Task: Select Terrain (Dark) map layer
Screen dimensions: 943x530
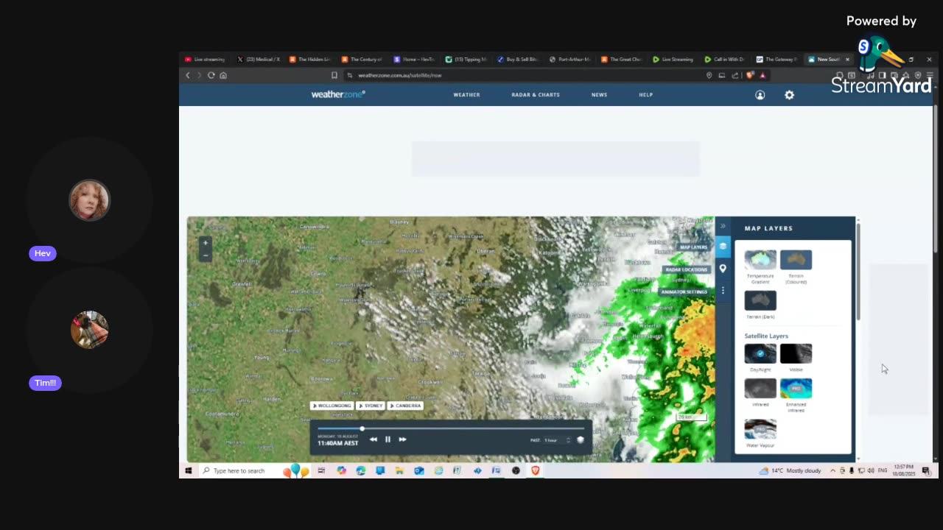Action: [x=760, y=300]
